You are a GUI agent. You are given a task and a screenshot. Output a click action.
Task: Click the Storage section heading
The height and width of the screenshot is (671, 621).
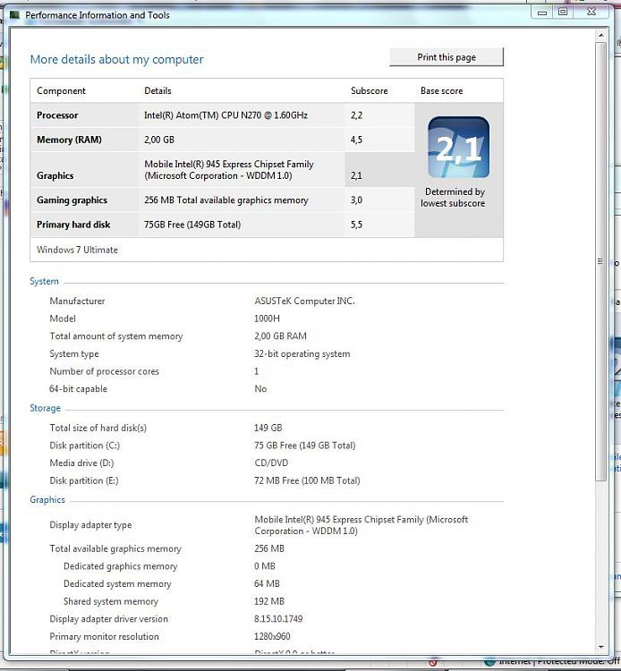[45, 408]
